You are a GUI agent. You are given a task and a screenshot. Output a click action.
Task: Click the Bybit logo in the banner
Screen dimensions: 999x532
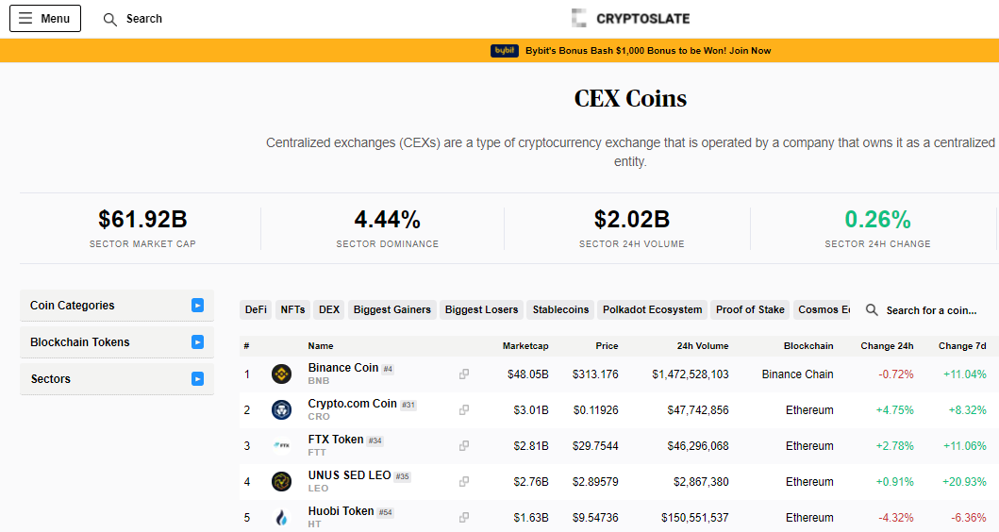click(x=504, y=50)
